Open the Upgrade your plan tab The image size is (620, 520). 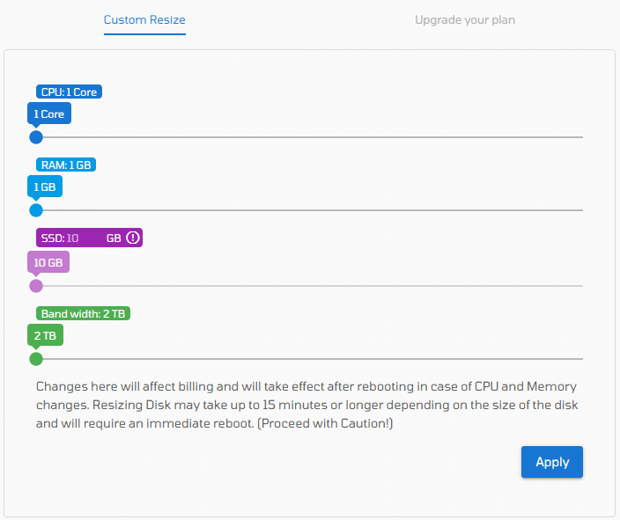465,19
